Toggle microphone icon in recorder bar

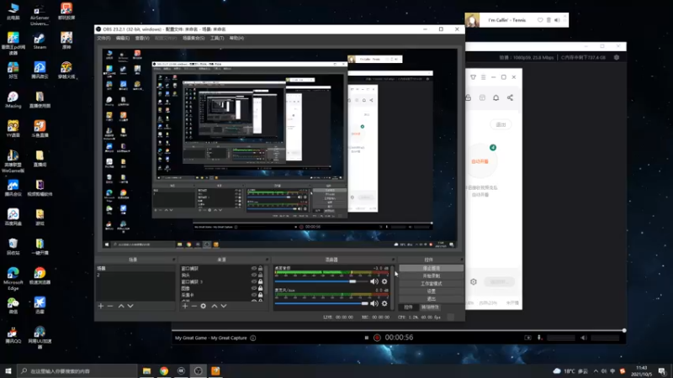click(x=539, y=338)
